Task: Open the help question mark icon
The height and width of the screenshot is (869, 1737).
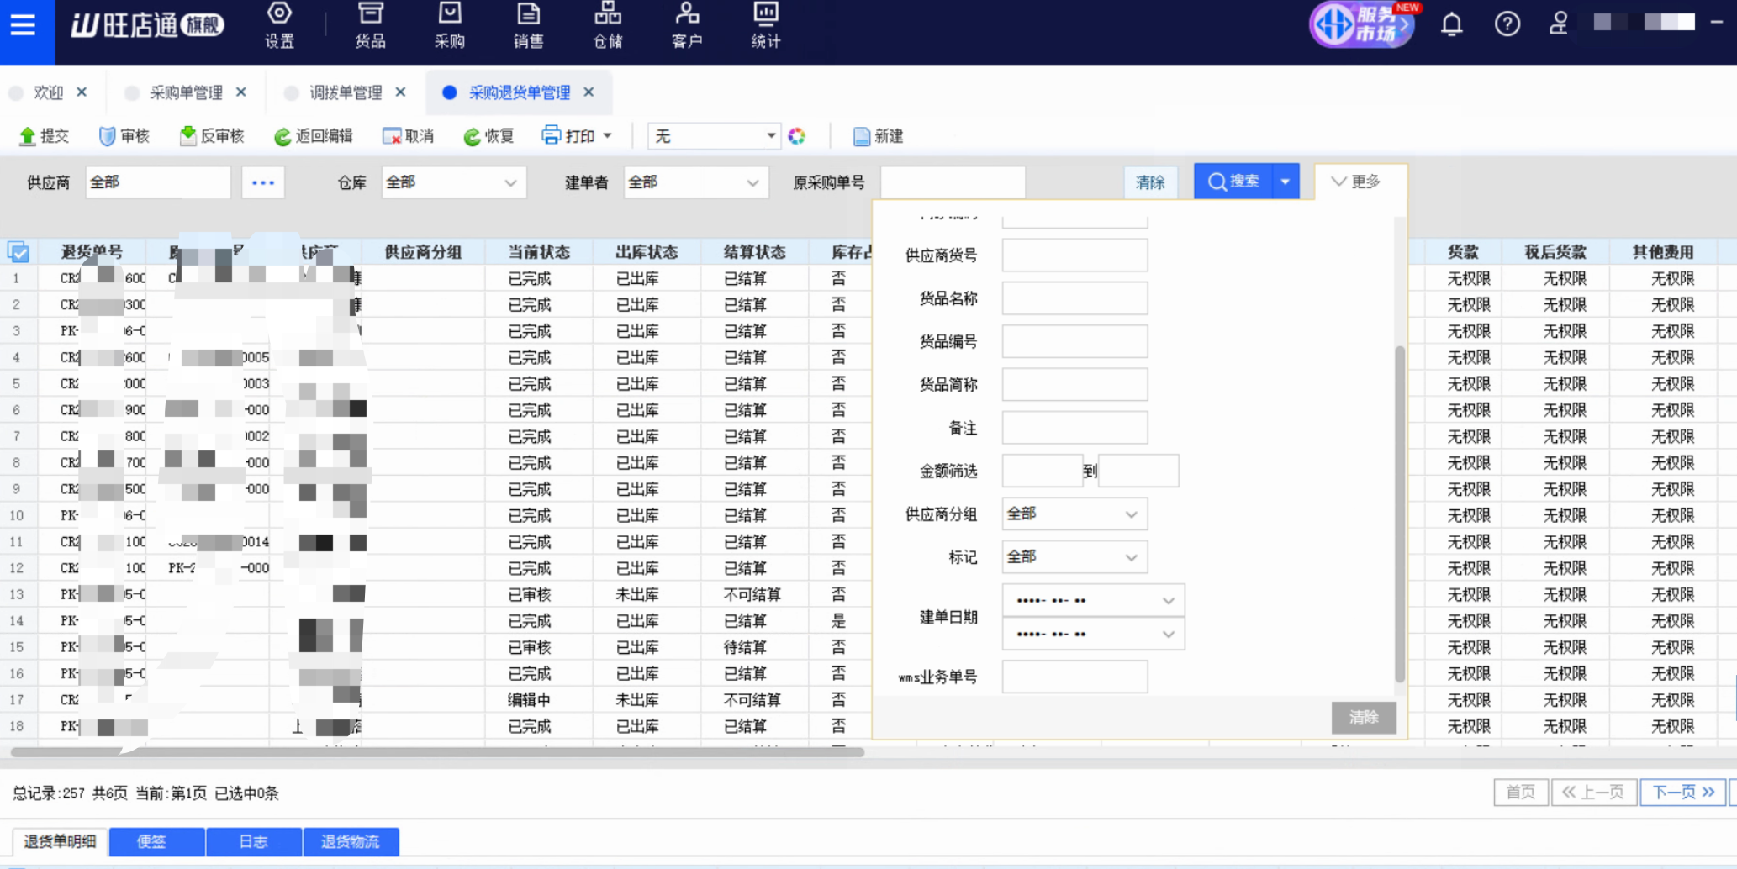Action: click(1507, 24)
